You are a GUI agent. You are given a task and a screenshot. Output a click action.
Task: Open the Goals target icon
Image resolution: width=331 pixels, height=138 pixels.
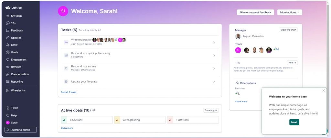coord(8,52)
